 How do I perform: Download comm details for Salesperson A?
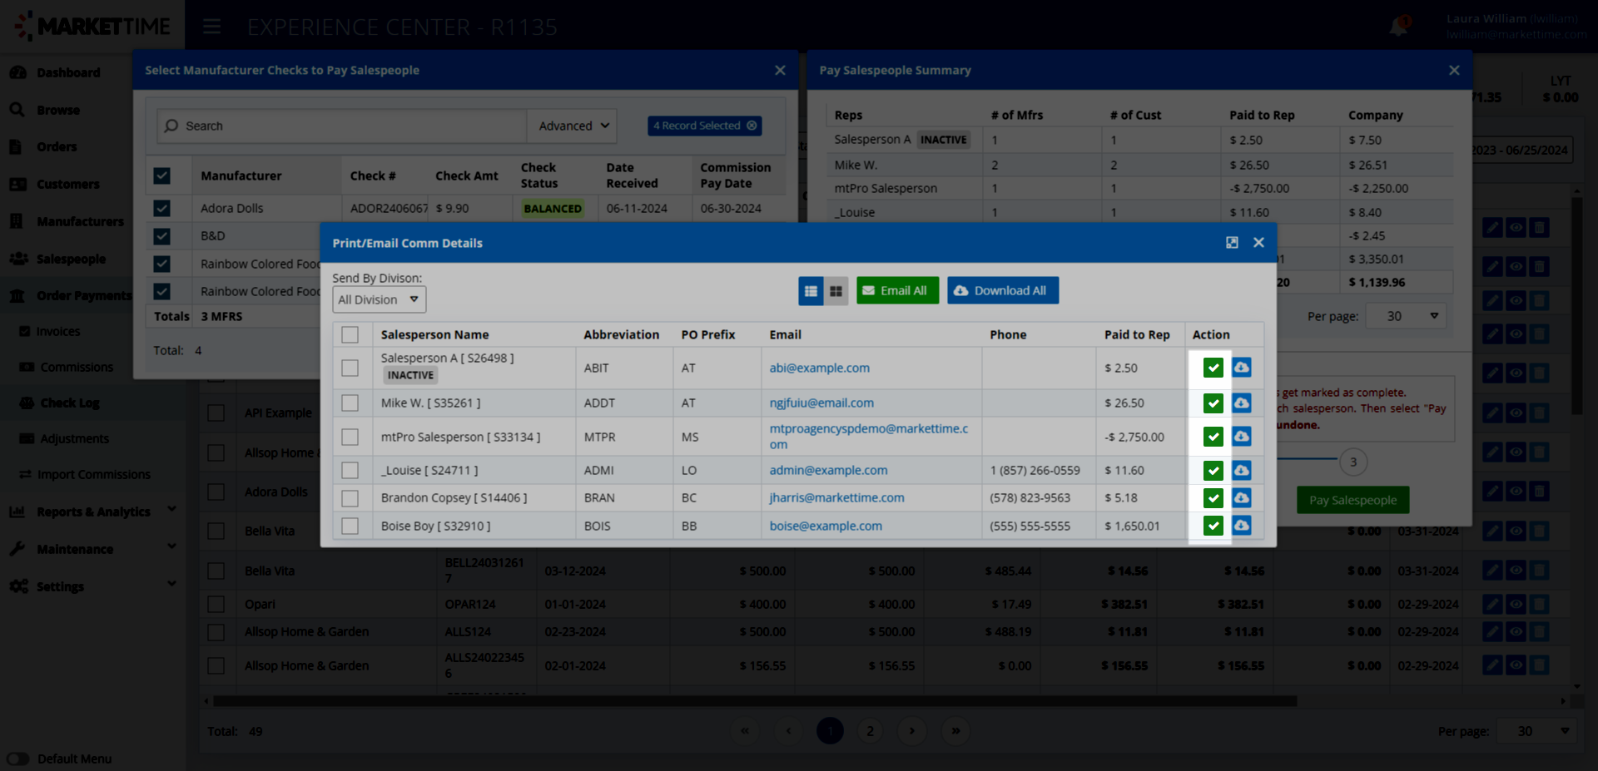pos(1242,368)
